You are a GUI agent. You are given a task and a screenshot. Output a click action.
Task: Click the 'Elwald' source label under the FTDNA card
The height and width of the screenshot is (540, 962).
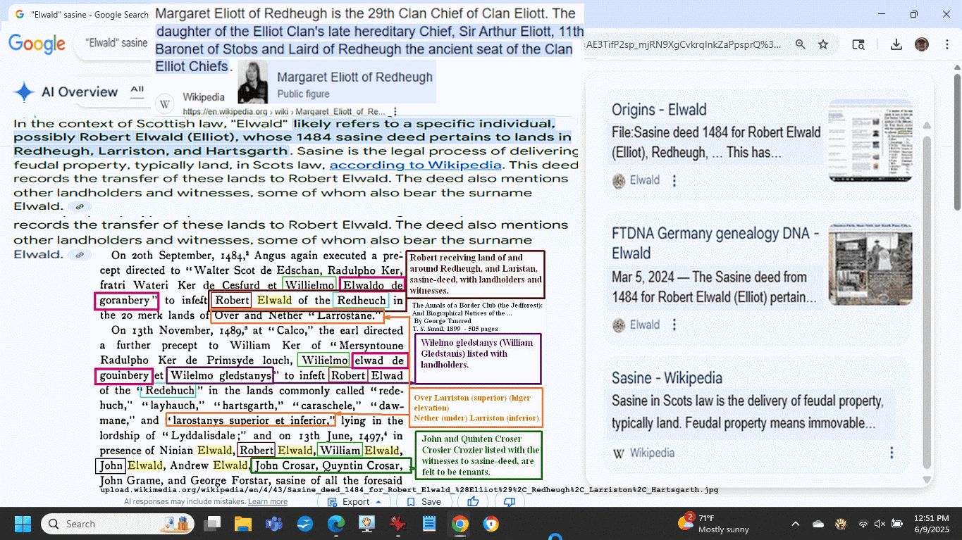[644, 325]
